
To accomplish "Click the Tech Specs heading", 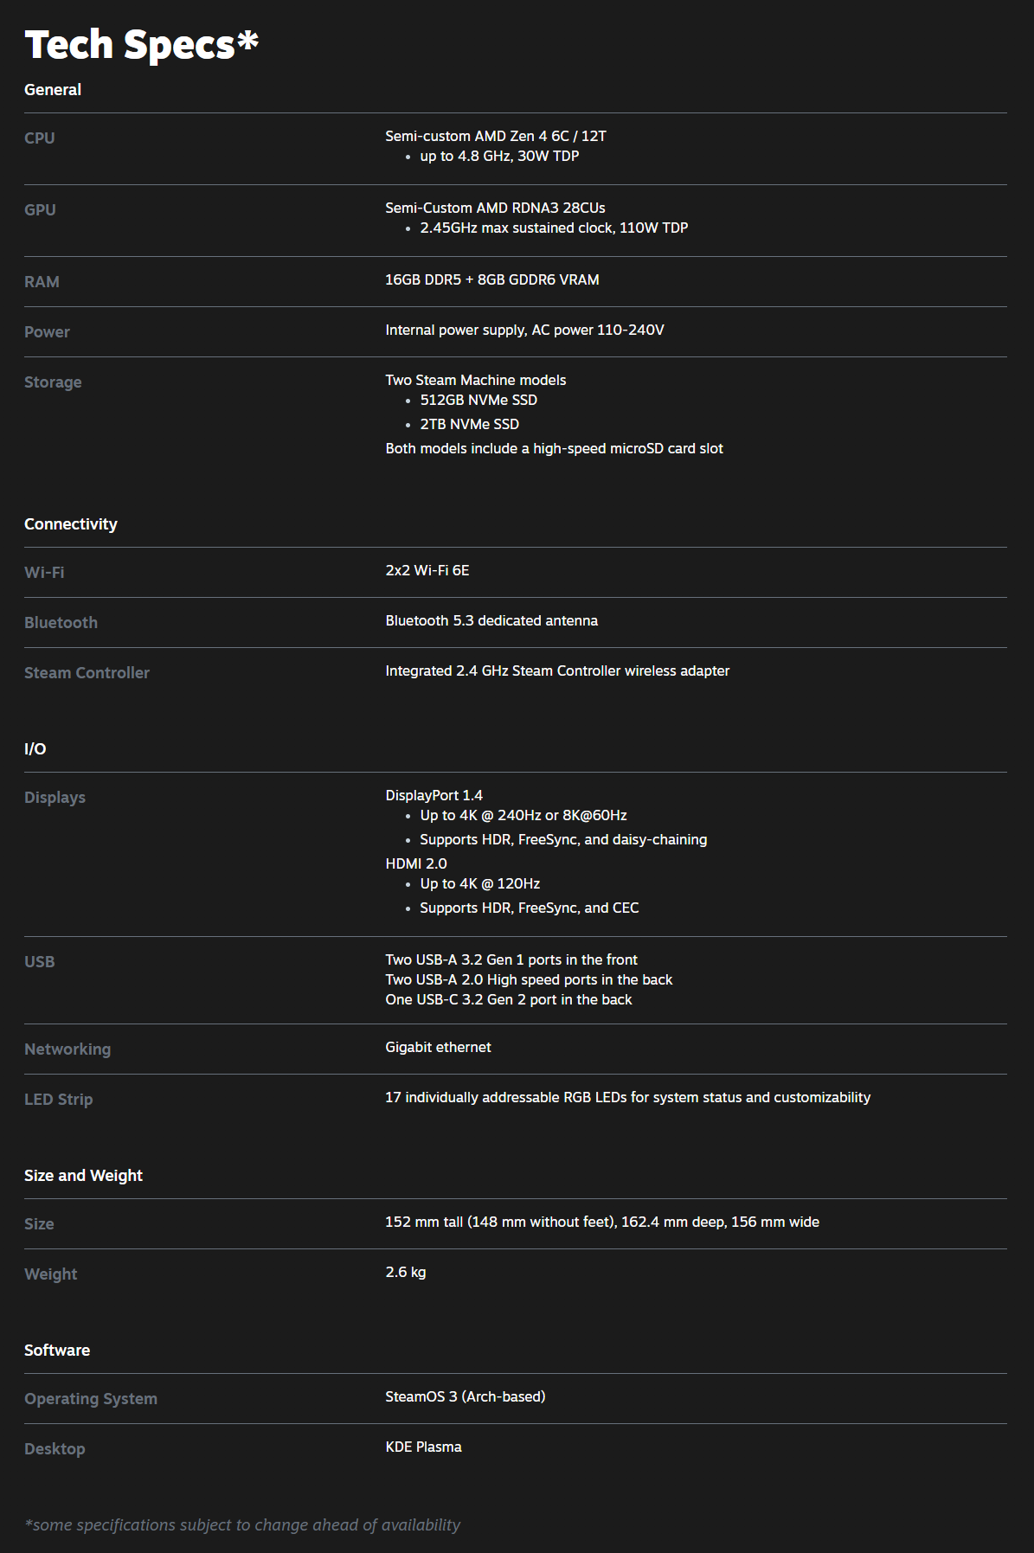I will click(x=141, y=45).
